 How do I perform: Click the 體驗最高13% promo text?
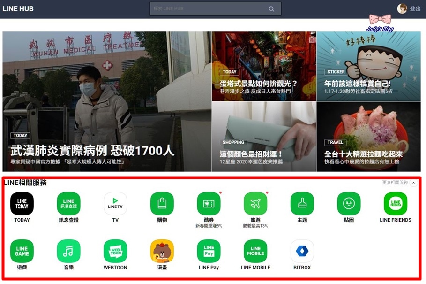(255, 226)
